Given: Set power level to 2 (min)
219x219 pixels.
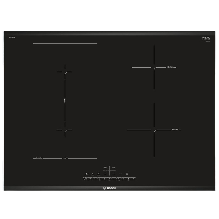Looking at the screenshot, I should [x=100, y=178].
